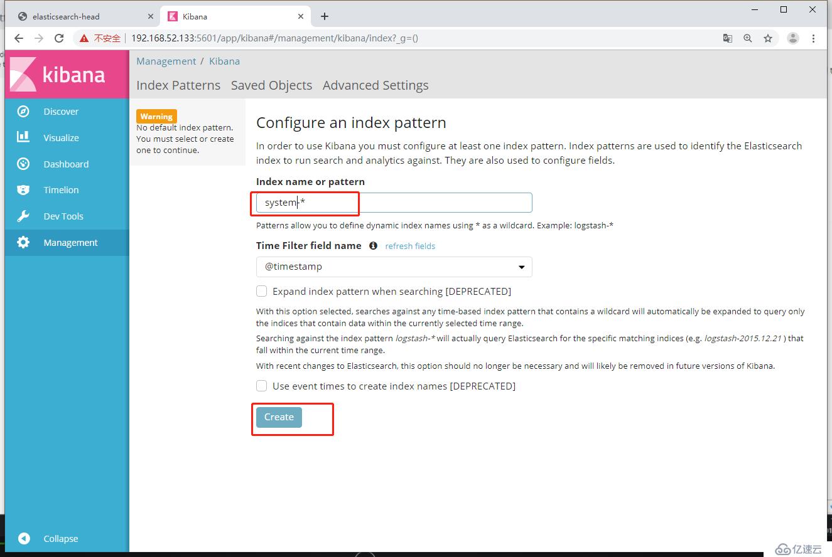
Task: Enable Expand index pattern when searching
Action: tap(261, 291)
